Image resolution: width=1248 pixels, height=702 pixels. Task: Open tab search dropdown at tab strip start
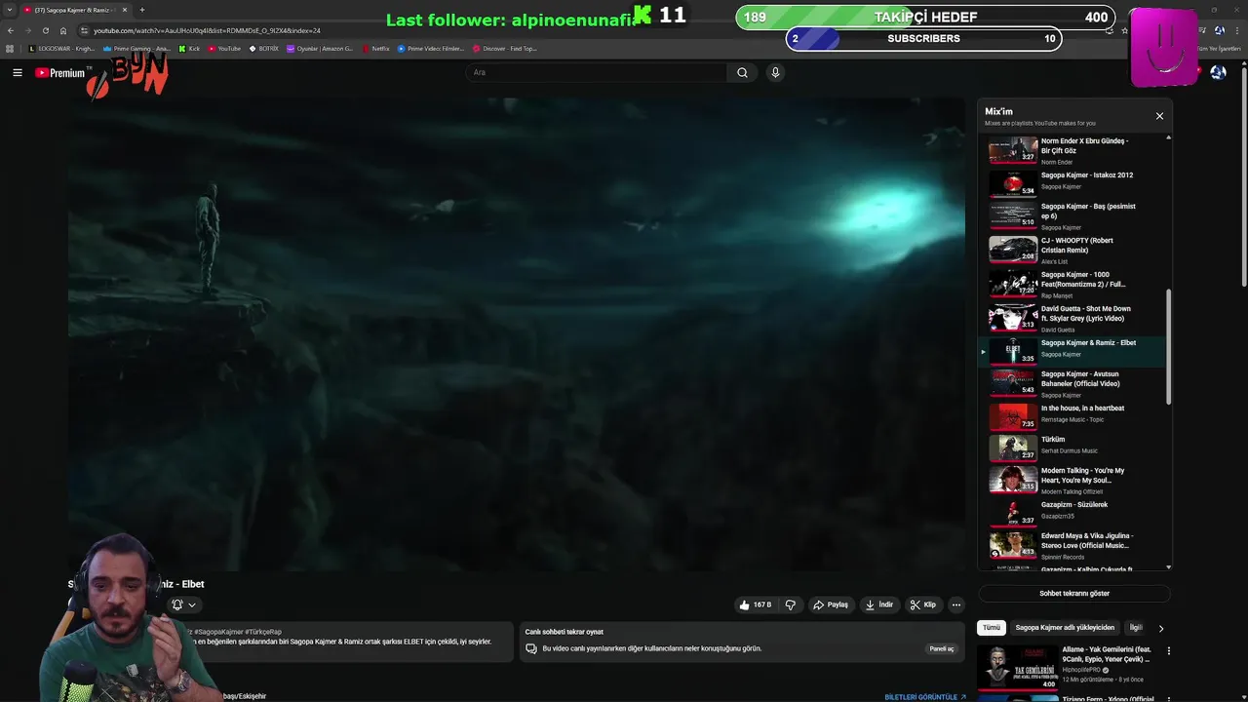pyautogui.click(x=9, y=10)
